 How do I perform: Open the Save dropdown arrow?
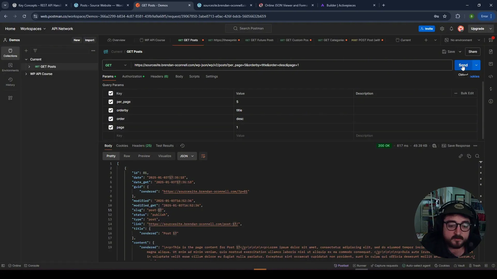pyautogui.click(x=460, y=52)
